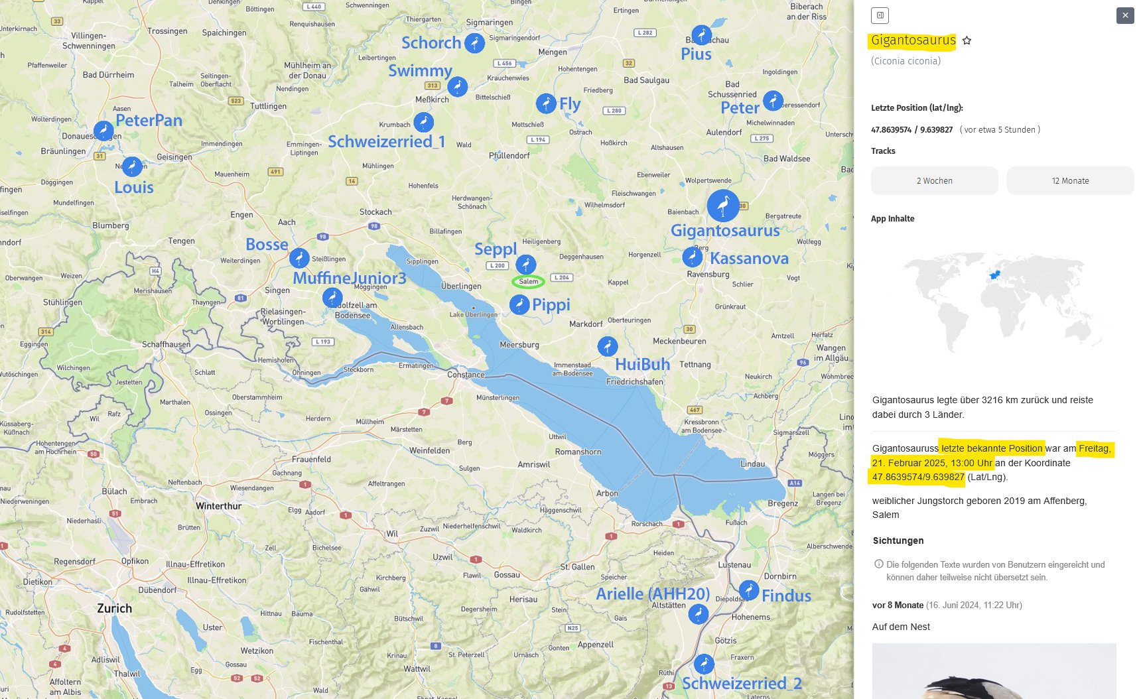Close the Gigantosaurus details panel
The image size is (1141, 699).
[1124, 15]
